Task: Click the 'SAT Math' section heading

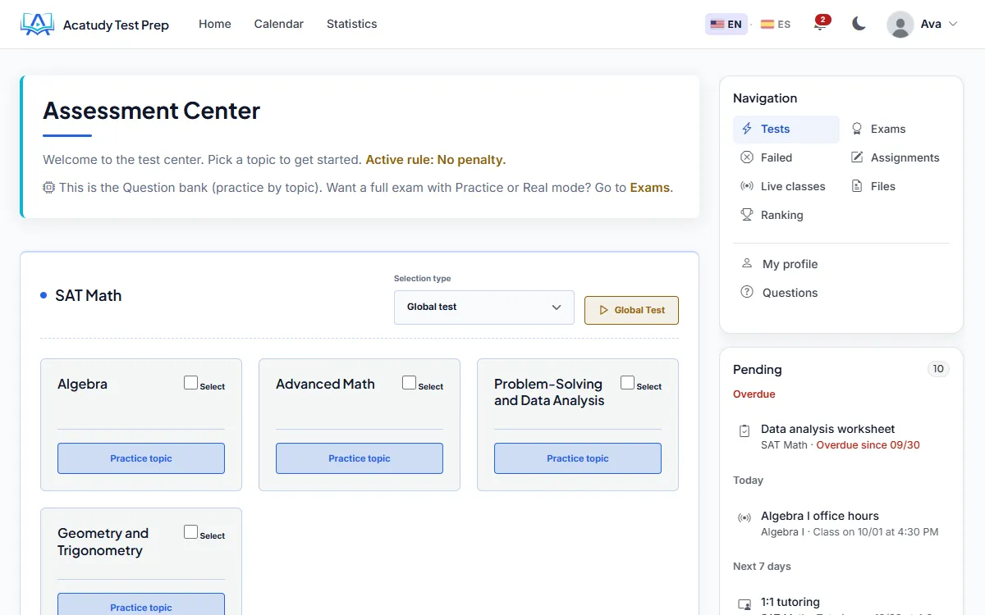Action: (88, 296)
